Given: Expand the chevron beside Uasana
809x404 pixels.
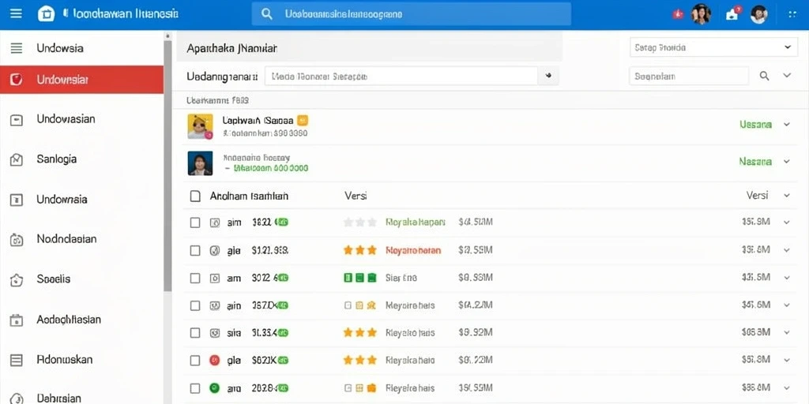Looking at the screenshot, I should tap(787, 124).
